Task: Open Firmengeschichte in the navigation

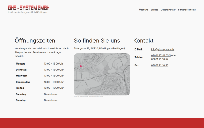Action: point(187,10)
